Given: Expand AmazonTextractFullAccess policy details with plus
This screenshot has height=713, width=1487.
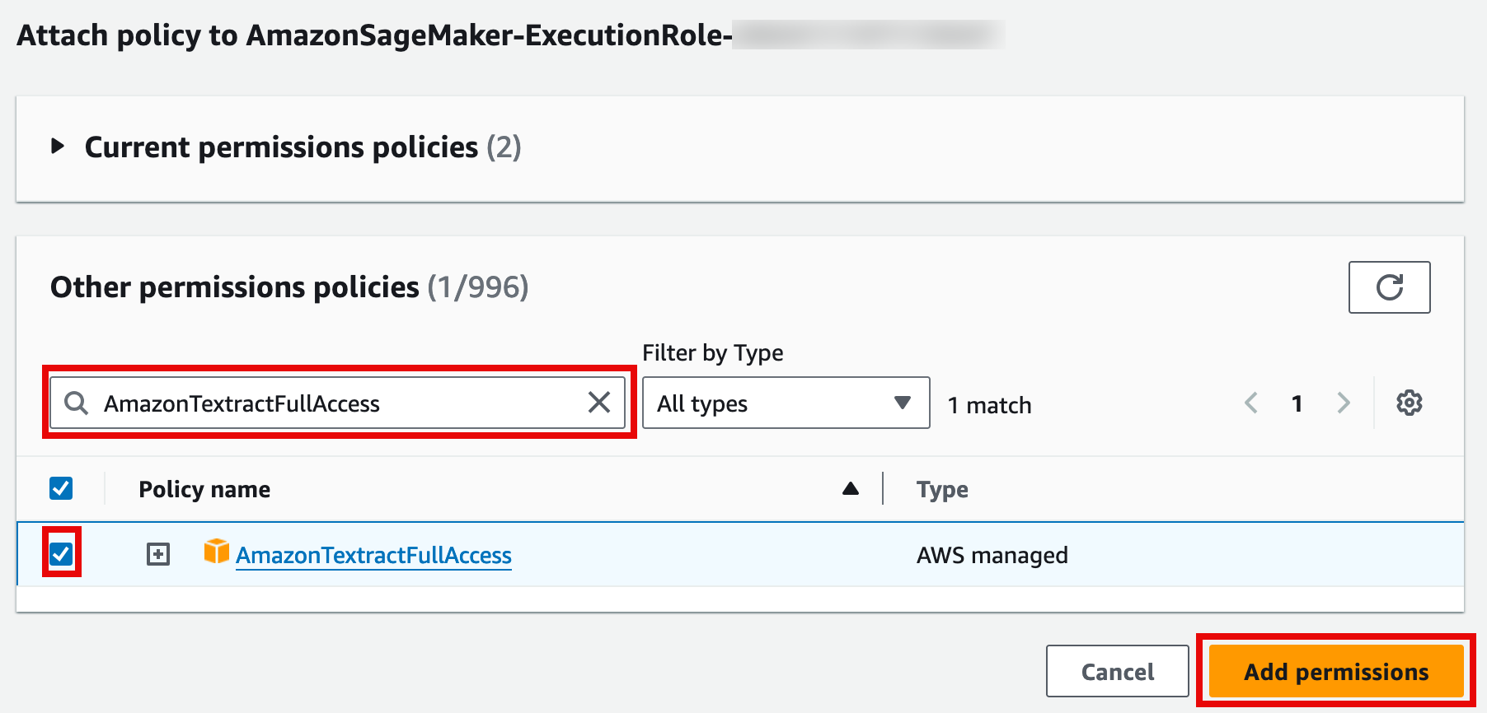Looking at the screenshot, I should (158, 554).
